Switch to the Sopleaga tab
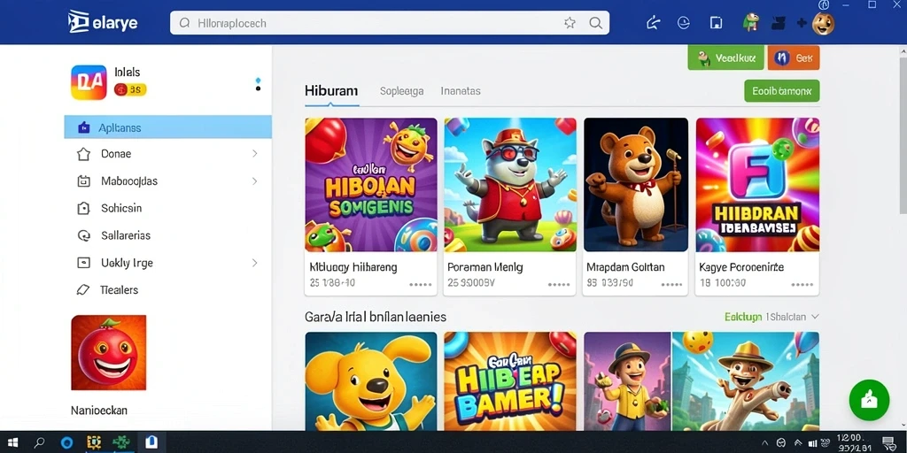907x453 pixels. (401, 91)
